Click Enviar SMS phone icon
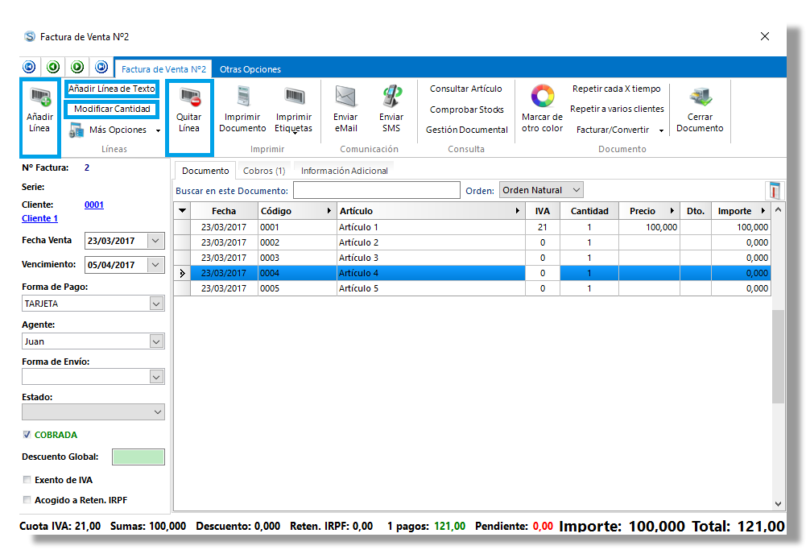Viewport: 806px width, 554px height. click(391, 96)
